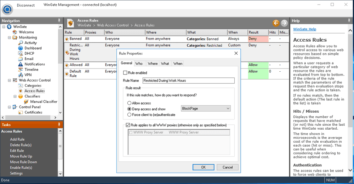Collapse the Classifiers tree node
354x184 pixels.
coord(15,96)
